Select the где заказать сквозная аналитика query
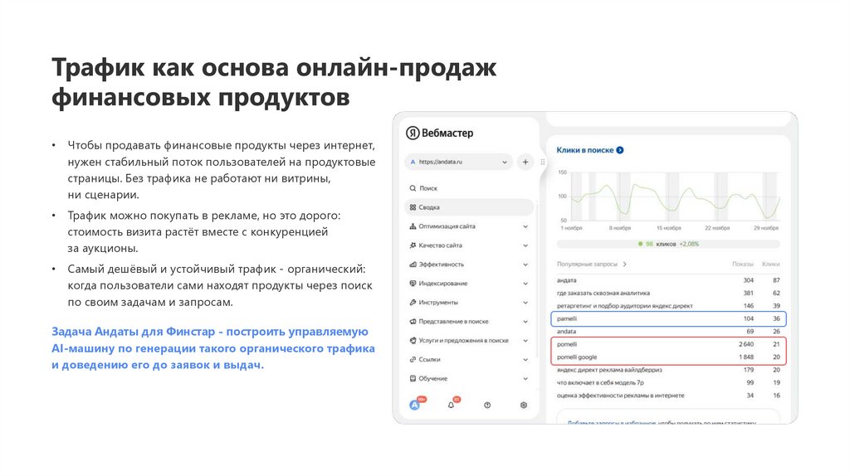The image size is (850, 476). point(668,293)
